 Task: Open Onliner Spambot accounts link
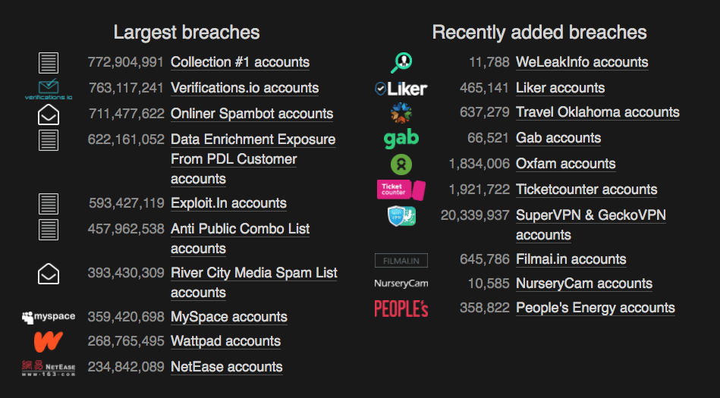(x=252, y=114)
